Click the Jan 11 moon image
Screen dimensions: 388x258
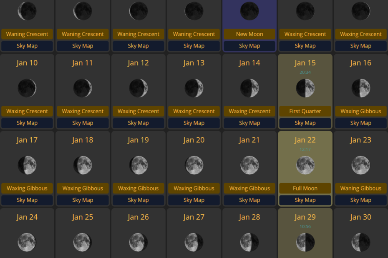83,88
